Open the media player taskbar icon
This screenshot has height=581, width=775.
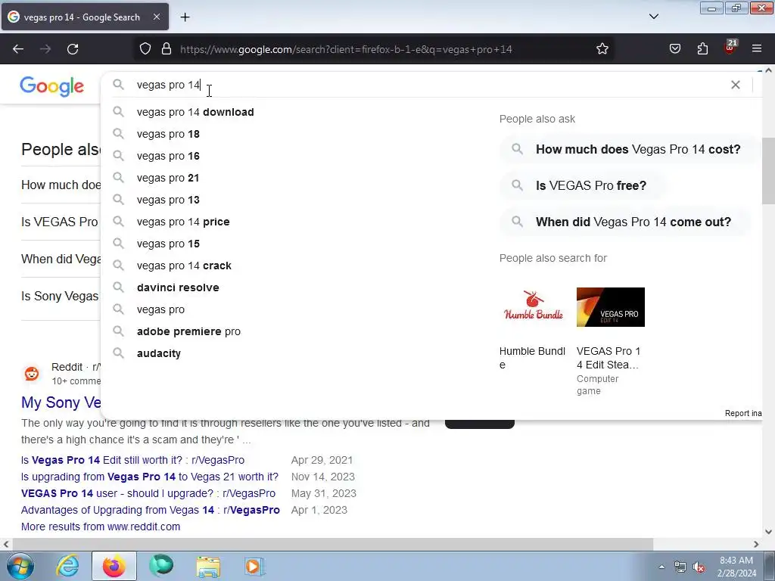[255, 566]
